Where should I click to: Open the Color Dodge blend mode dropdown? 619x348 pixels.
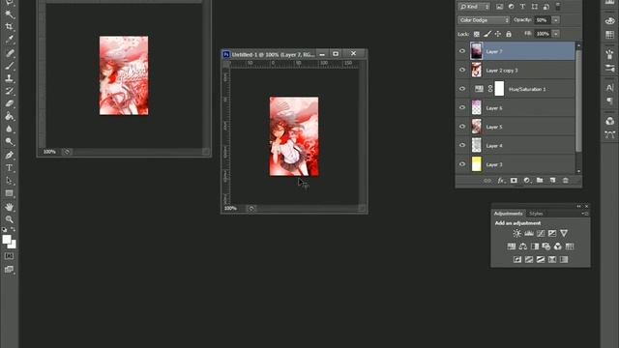pos(484,20)
